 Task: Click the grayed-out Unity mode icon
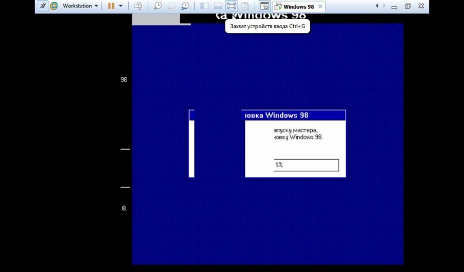[x=245, y=6]
